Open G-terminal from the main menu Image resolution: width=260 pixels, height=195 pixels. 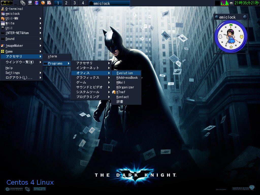pyautogui.click(x=14, y=9)
